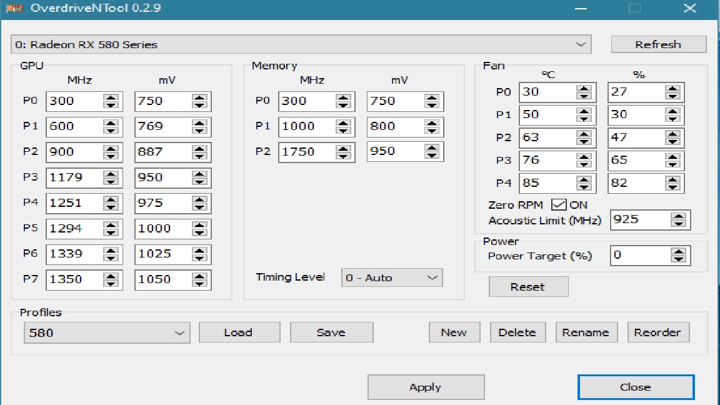Click the Fan P0 percent stepper arrows

(x=672, y=92)
